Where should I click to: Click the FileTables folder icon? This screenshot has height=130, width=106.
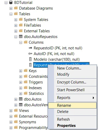[21, 25]
